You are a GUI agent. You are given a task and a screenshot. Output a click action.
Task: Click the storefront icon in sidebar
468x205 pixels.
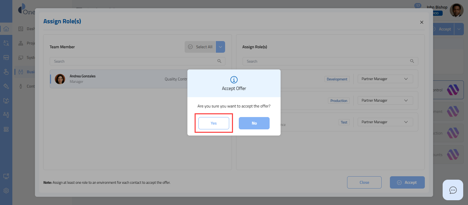tap(6, 57)
